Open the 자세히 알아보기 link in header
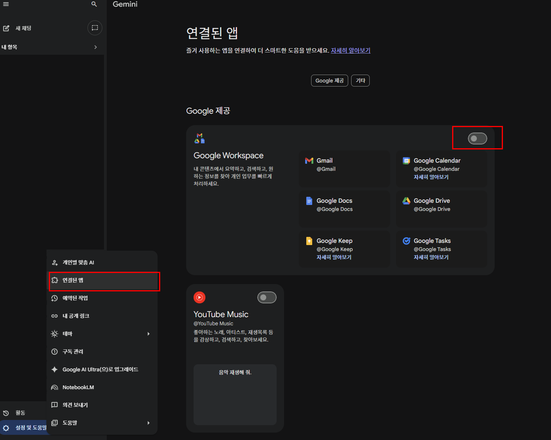The image size is (551, 440). 351,50
